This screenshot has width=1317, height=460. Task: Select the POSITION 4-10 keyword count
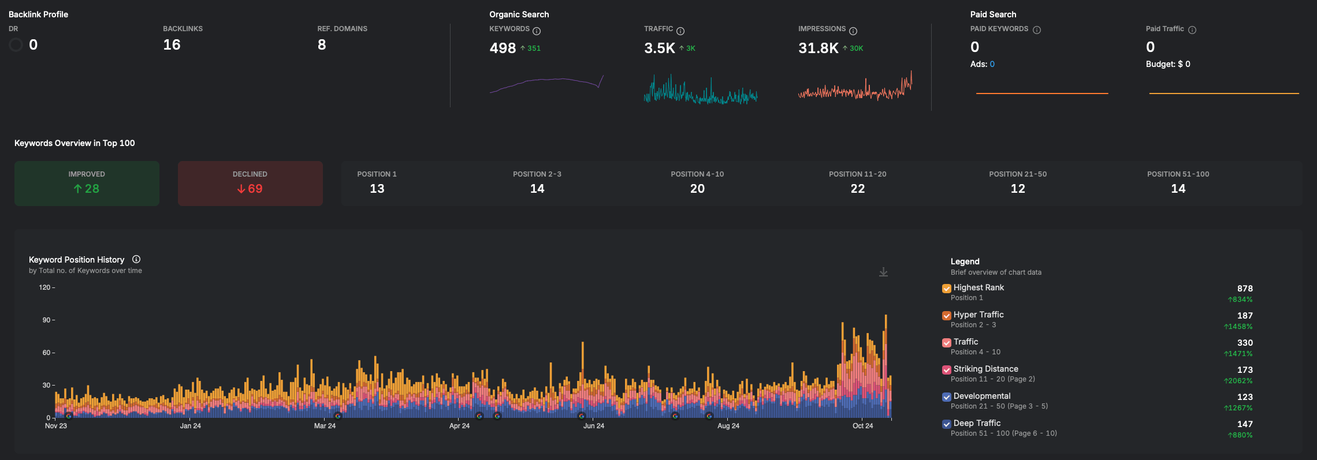tap(697, 189)
